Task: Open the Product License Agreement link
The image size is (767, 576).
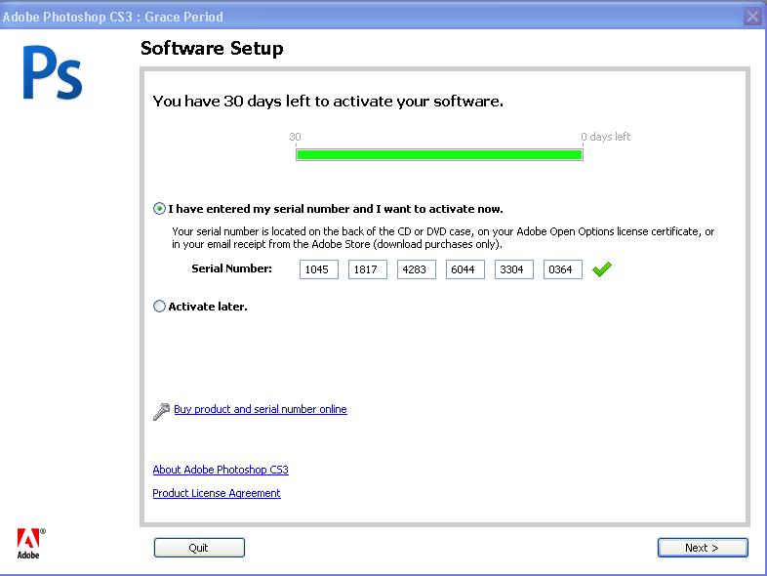Action: [217, 493]
